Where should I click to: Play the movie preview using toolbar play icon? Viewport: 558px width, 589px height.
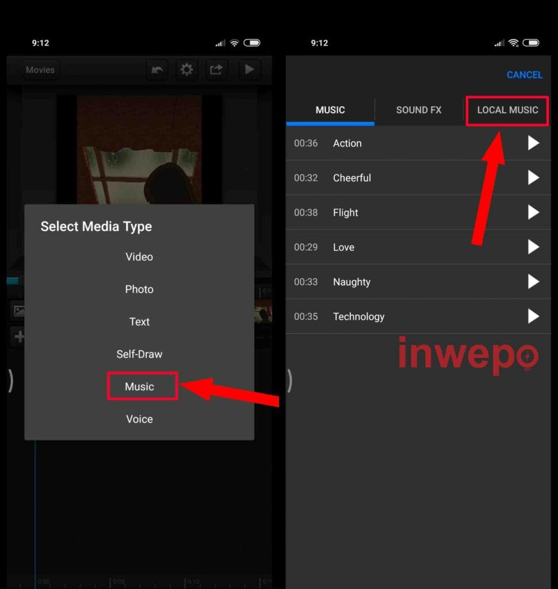[x=249, y=70]
